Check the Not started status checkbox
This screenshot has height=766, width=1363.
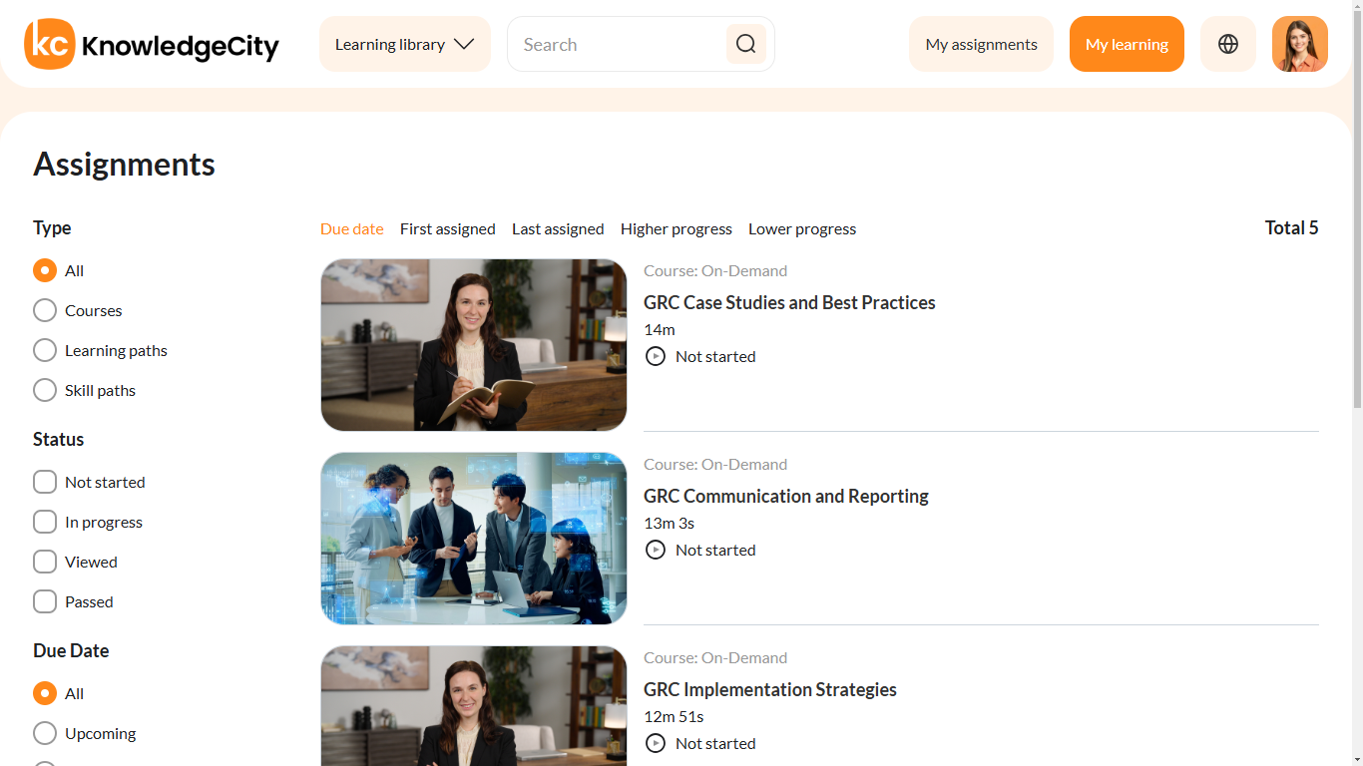(45, 482)
